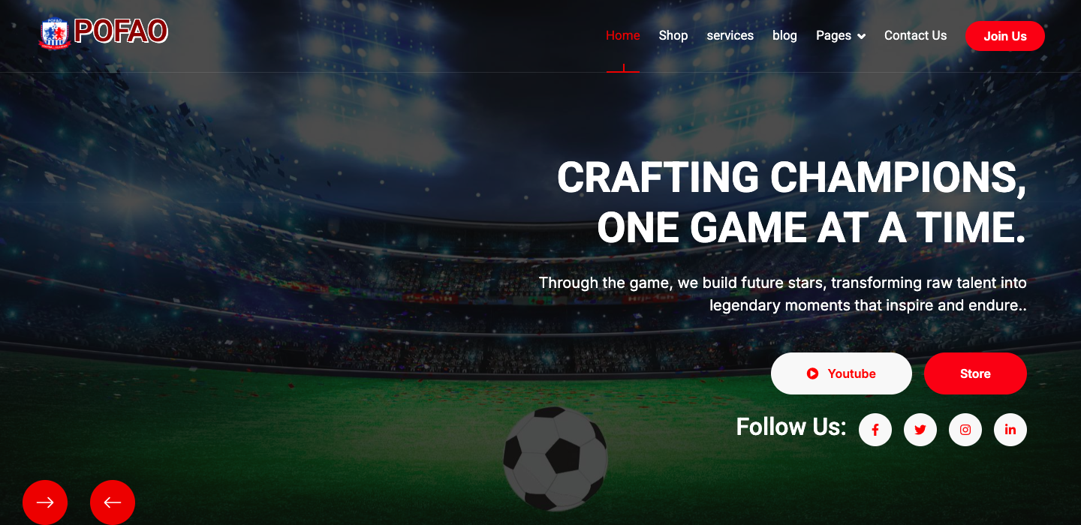
Task: Advance slider with right arrow button
Action: click(45, 502)
